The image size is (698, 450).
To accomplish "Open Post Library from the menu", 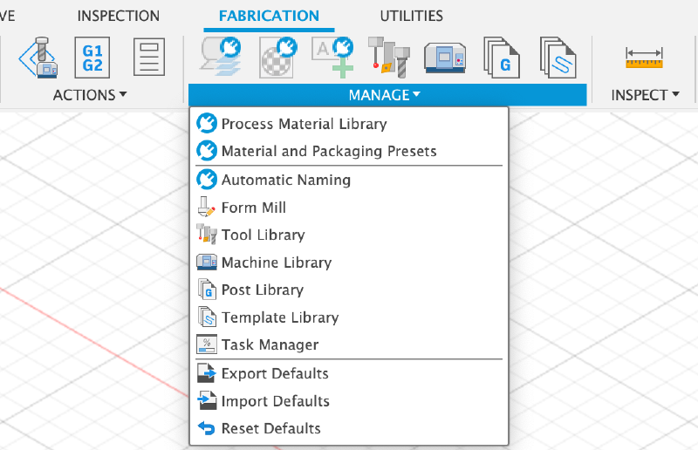I will coord(349,290).
